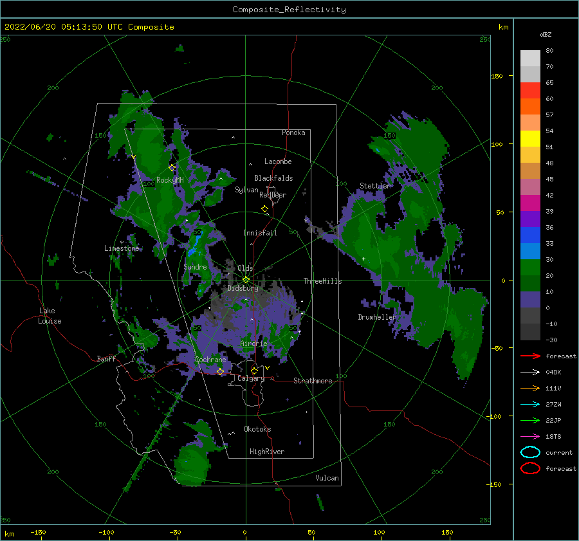Pick the dark green 10-20 dBZ swatch
The width and height of the screenshot is (579, 541).
pos(530,283)
